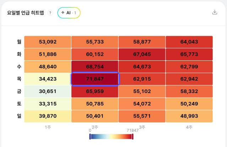Click the cell with value 67,045
The height and width of the screenshot is (147, 227).
pos(142,54)
